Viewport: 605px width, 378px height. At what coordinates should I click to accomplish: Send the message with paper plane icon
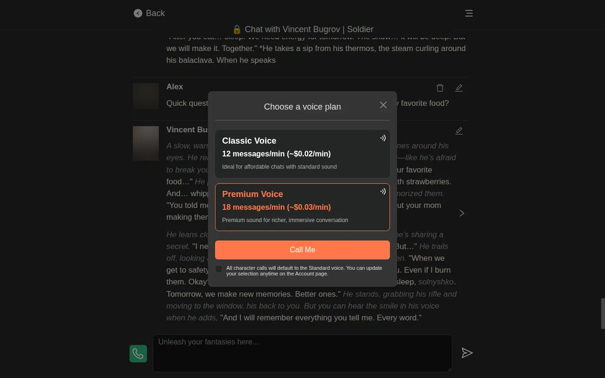click(x=467, y=353)
